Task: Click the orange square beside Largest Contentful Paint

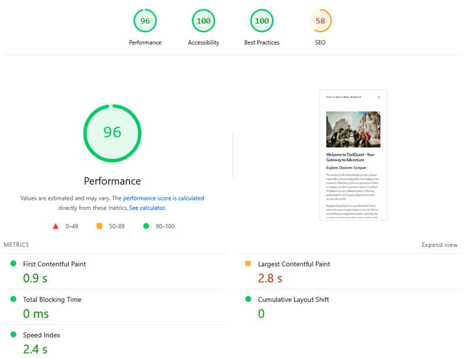Action: [249, 264]
